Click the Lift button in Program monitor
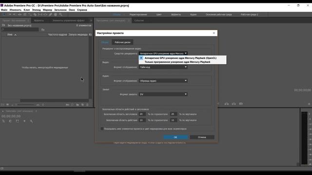Screen dimensions: 312x175 click(x=227, y=104)
